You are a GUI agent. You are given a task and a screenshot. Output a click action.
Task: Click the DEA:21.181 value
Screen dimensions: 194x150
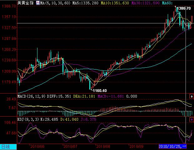coord(84,96)
